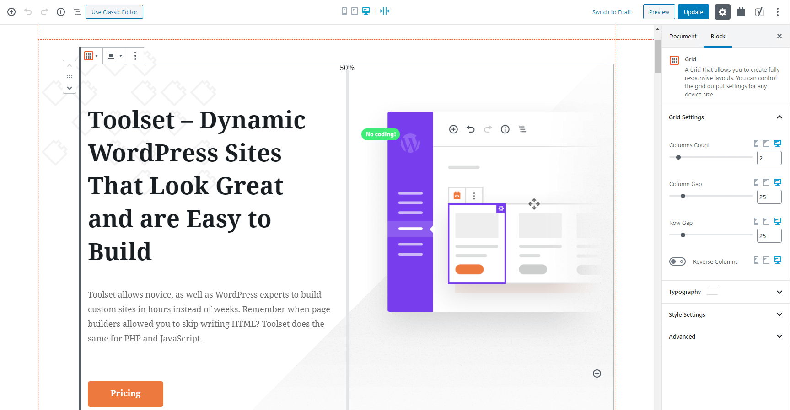Expand the Advanced panel
This screenshot has width=790, height=410.
click(x=726, y=336)
